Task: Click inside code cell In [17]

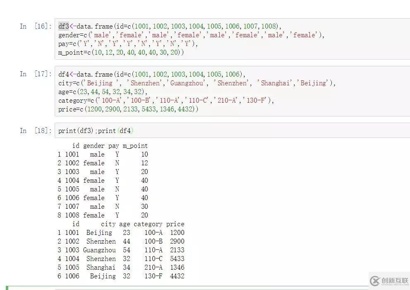Action: (x=232, y=91)
